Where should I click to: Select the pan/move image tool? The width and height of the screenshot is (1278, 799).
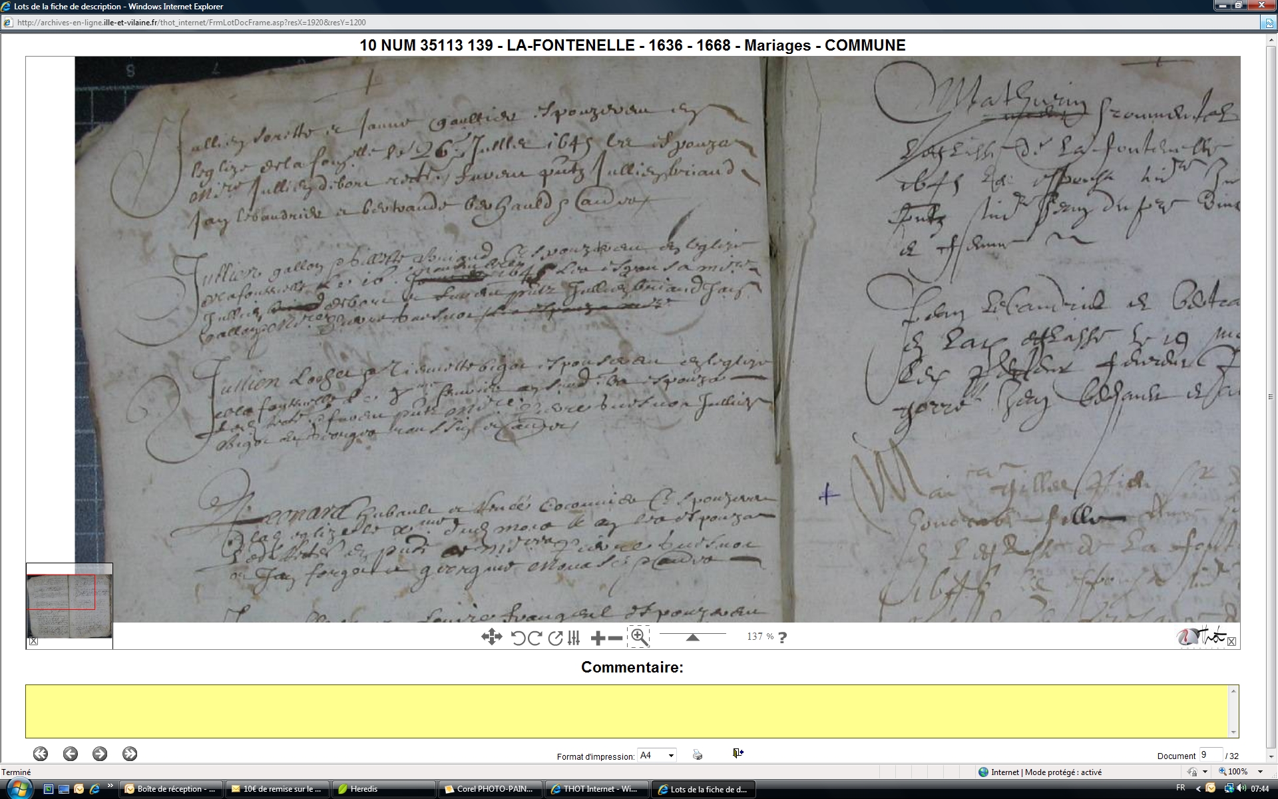tap(491, 637)
